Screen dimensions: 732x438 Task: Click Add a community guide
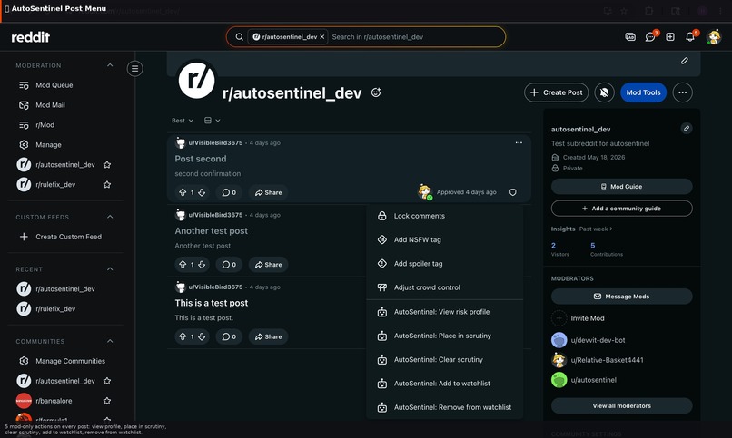tap(621, 209)
